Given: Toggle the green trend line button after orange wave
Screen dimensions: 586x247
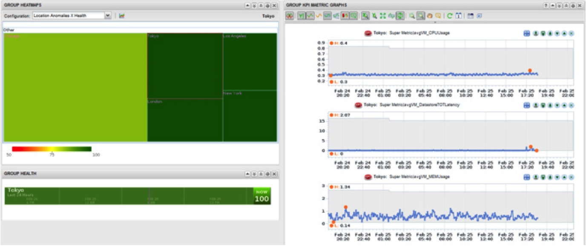Looking at the screenshot, I should [327, 16].
